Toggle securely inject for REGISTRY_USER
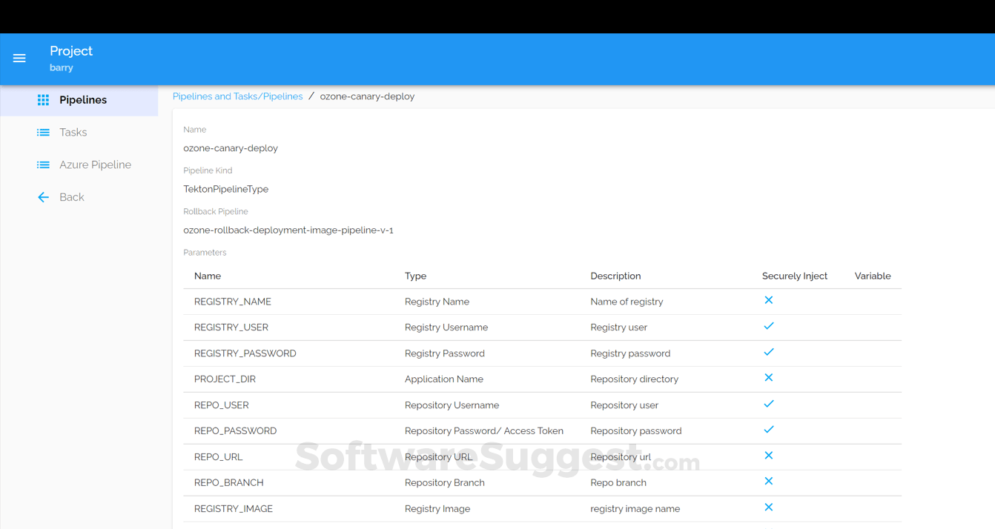The image size is (995, 529). pos(769,326)
